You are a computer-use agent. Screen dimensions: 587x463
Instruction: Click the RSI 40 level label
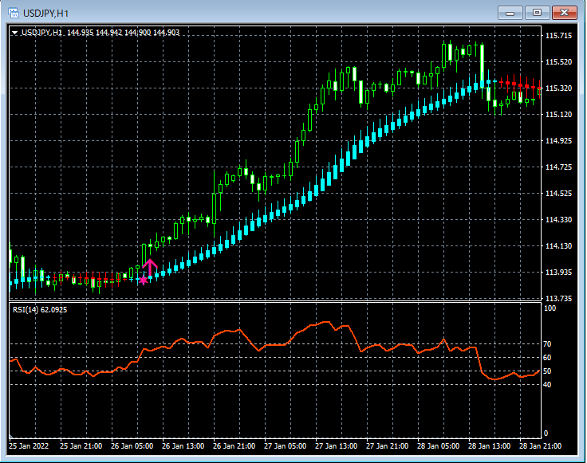547,385
